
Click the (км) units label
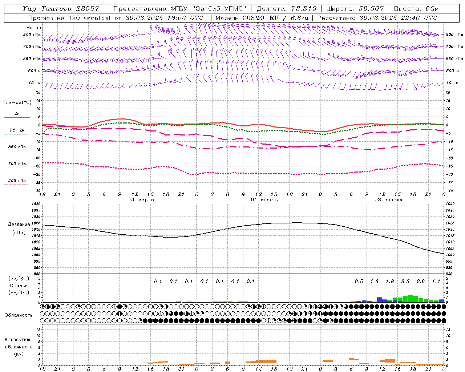click(x=19, y=354)
